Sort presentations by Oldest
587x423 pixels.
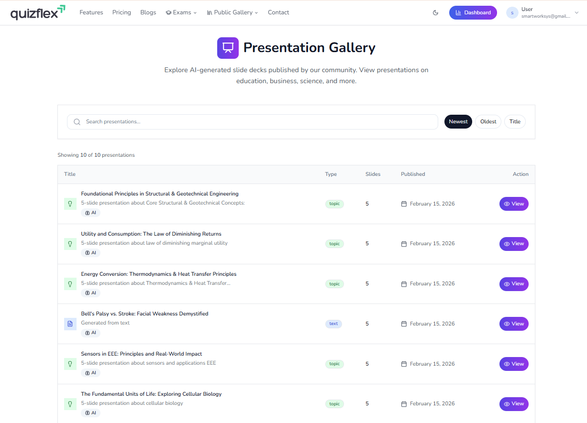tap(488, 122)
